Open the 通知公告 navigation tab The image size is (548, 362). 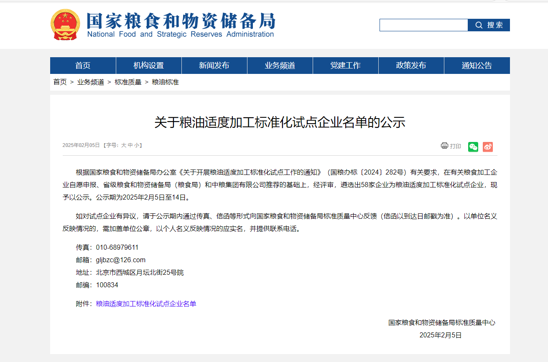(x=477, y=65)
